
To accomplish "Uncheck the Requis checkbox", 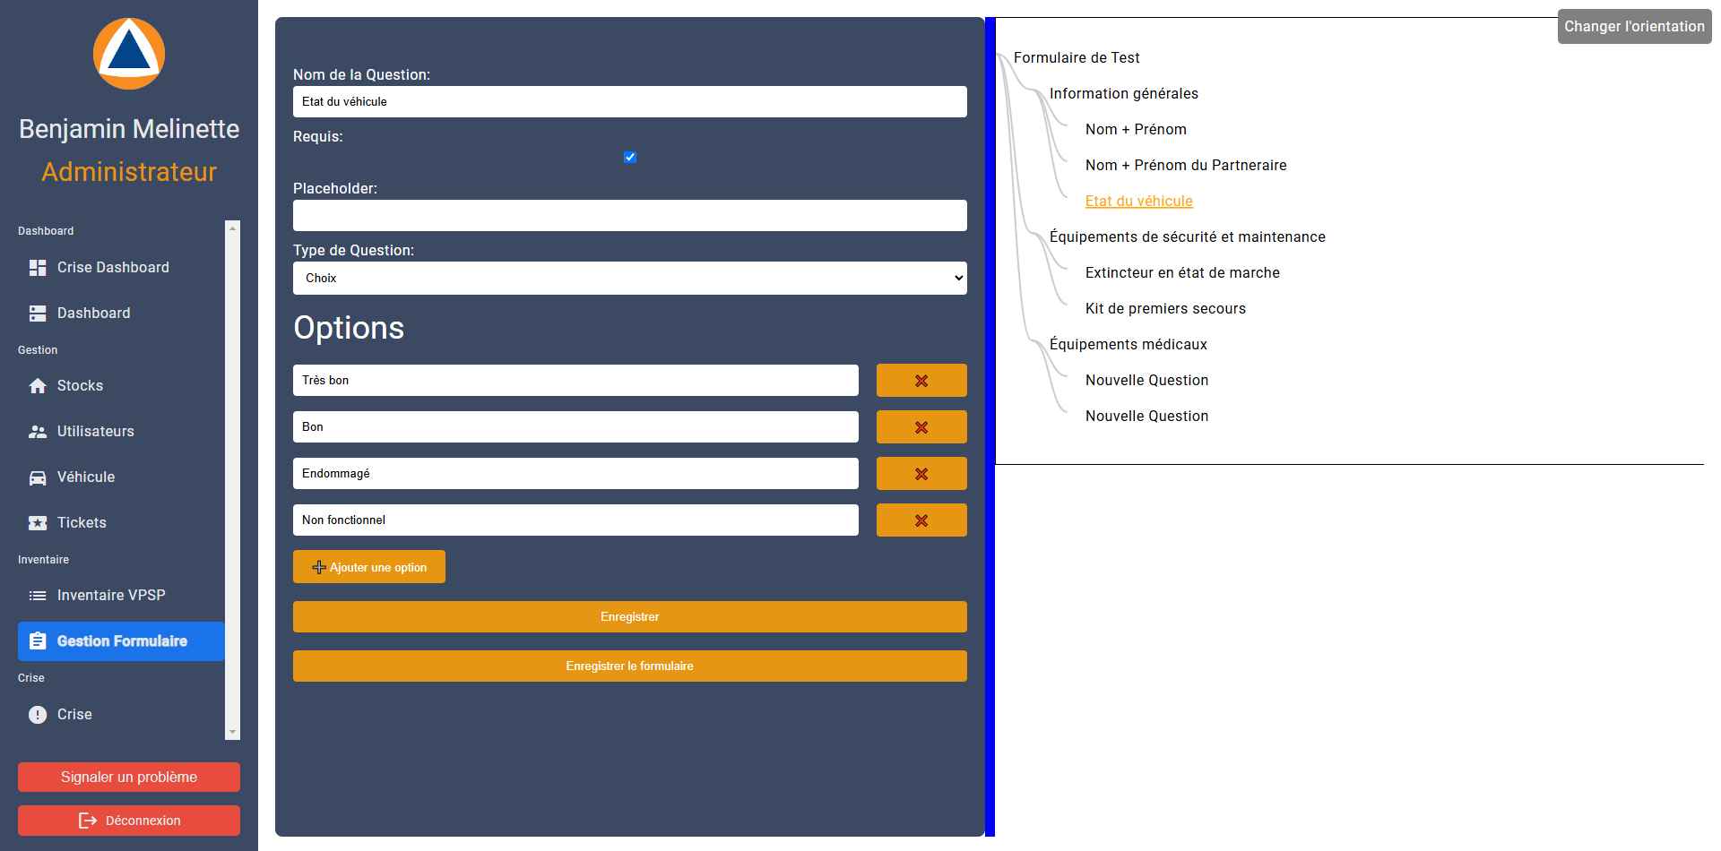I will (x=630, y=158).
